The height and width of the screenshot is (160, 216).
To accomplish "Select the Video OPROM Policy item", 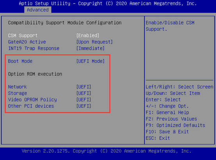I will click(x=32, y=100).
